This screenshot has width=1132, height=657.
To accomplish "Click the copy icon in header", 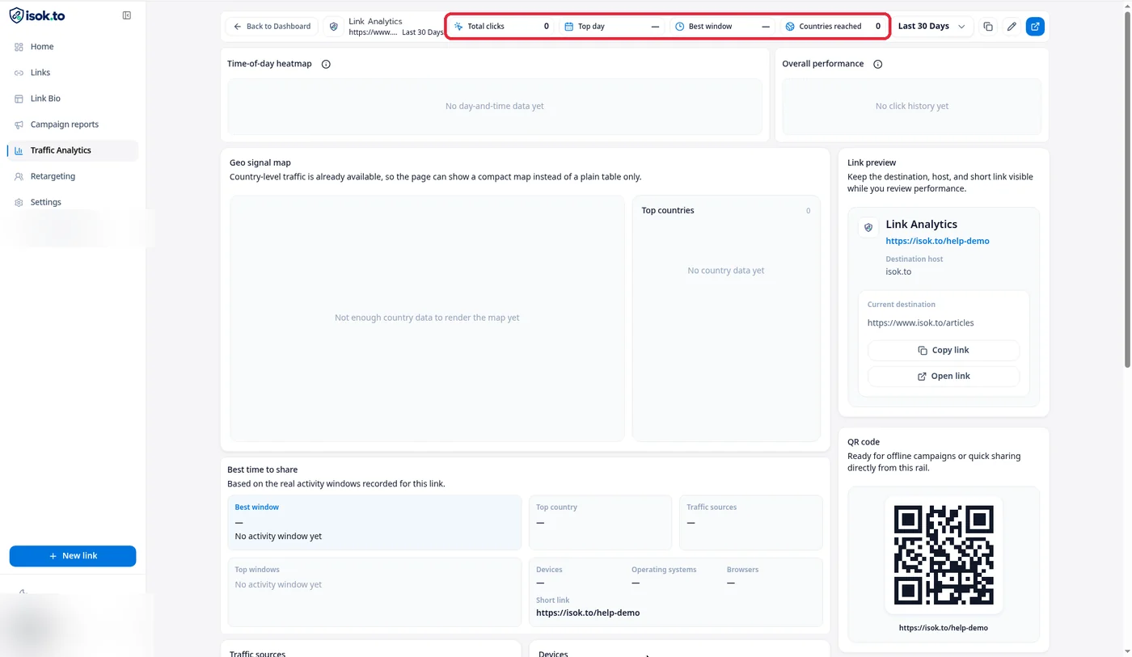I will click(988, 27).
